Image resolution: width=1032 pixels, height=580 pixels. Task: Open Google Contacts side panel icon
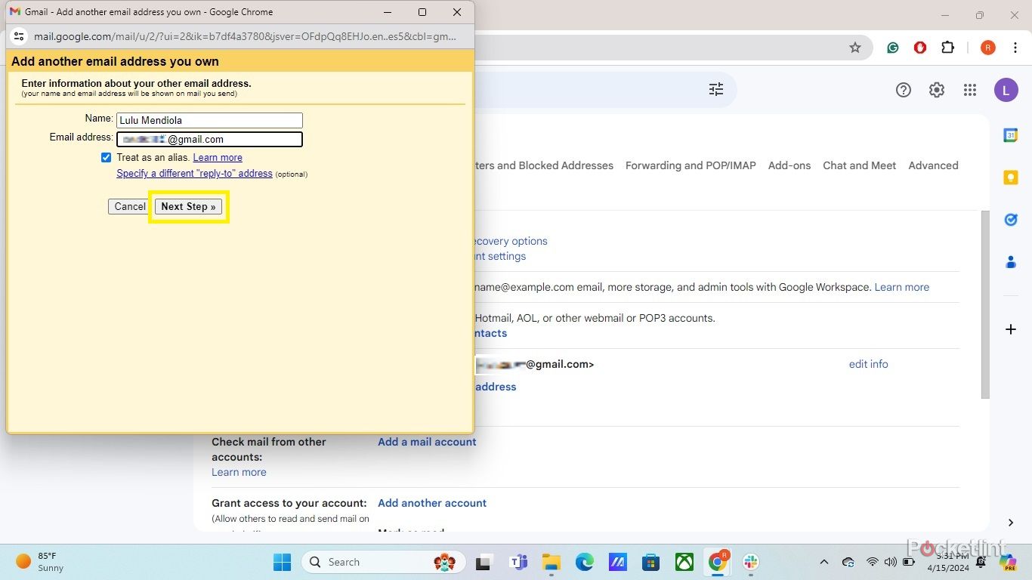(1011, 262)
